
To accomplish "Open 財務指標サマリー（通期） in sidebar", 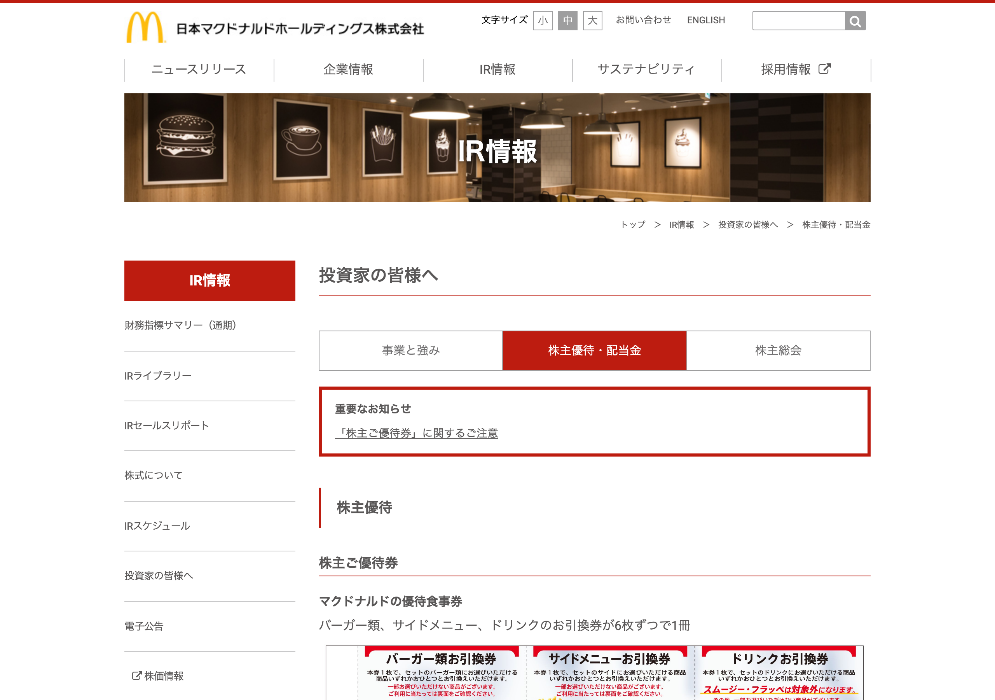I will 210,326.
